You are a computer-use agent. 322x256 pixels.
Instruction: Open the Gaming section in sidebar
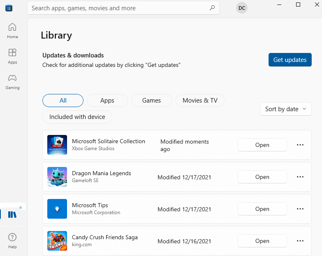12,82
